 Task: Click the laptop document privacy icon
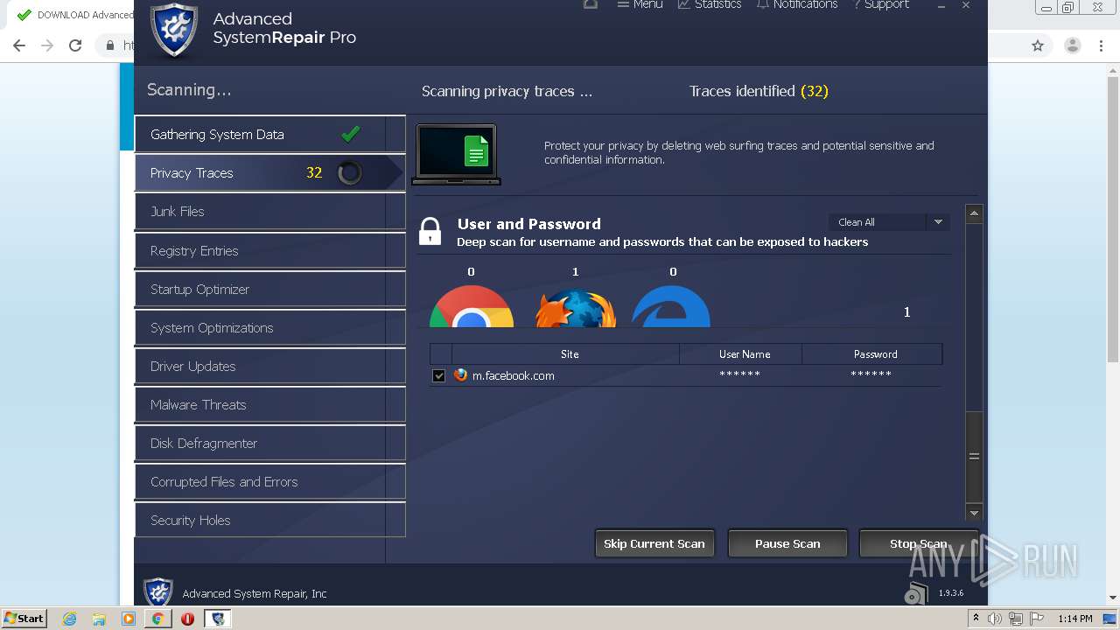point(456,154)
